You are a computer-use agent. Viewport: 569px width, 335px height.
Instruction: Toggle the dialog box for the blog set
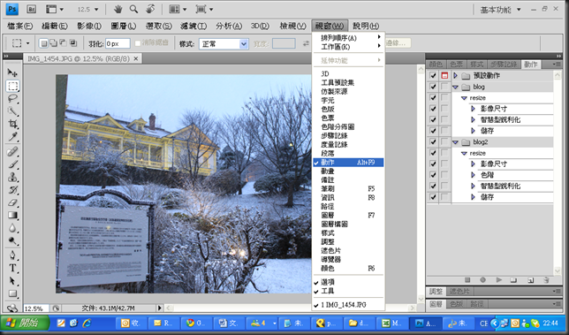tap(444, 87)
